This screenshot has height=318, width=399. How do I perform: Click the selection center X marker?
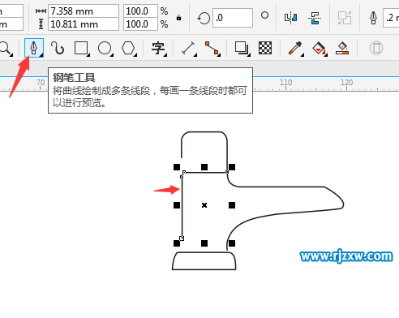click(204, 205)
